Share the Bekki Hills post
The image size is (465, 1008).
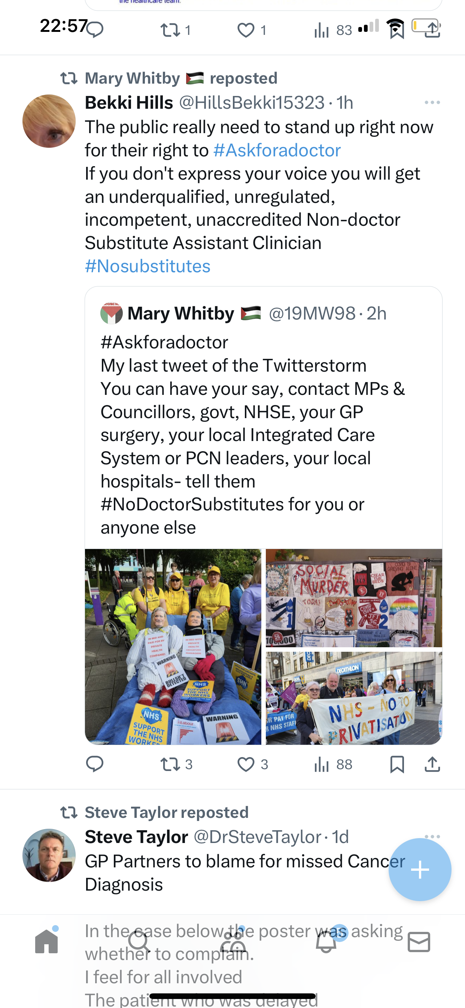pos(432,764)
